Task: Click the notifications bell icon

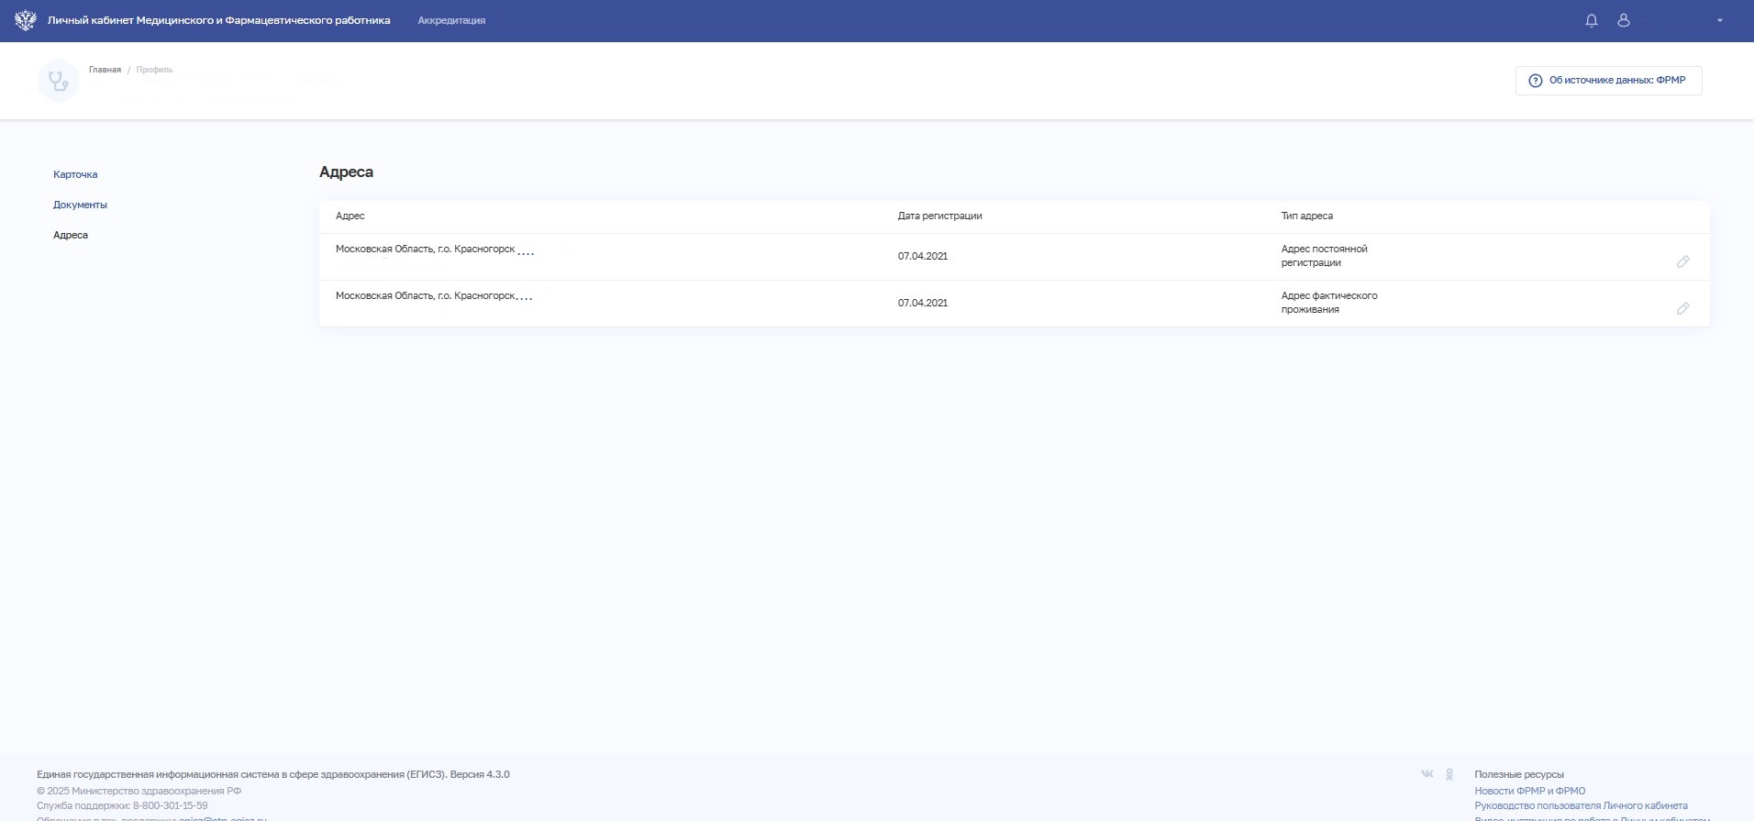Action: click(x=1592, y=20)
